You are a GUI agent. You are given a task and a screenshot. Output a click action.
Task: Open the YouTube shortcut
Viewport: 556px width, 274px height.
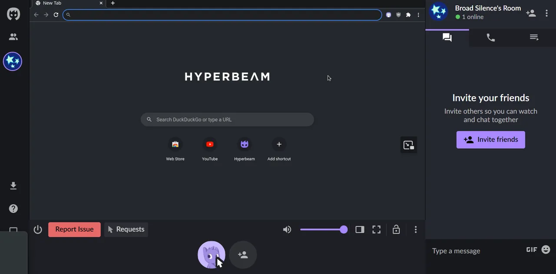click(x=210, y=149)
